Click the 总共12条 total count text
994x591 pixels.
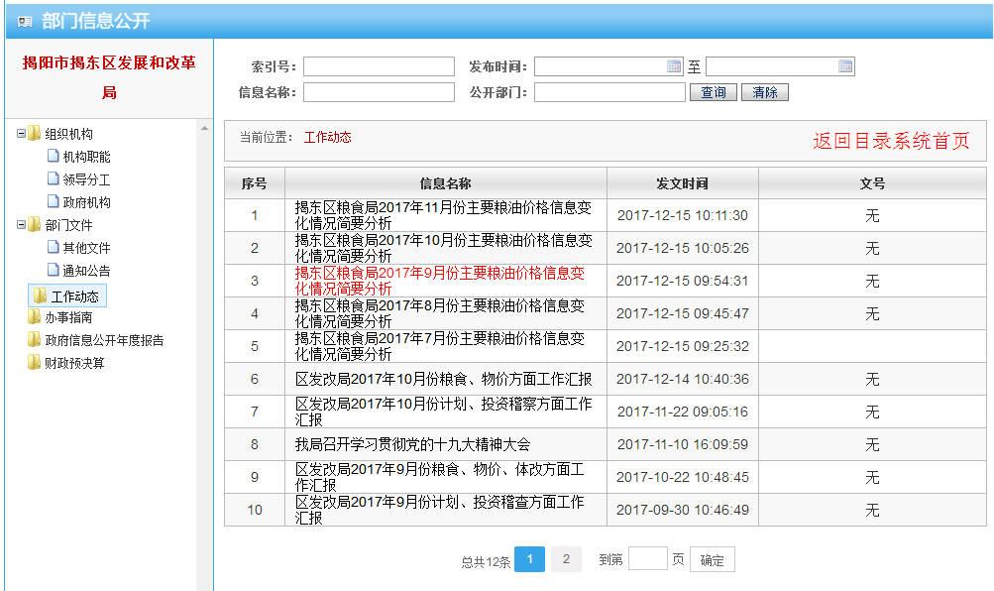(486, 562)
